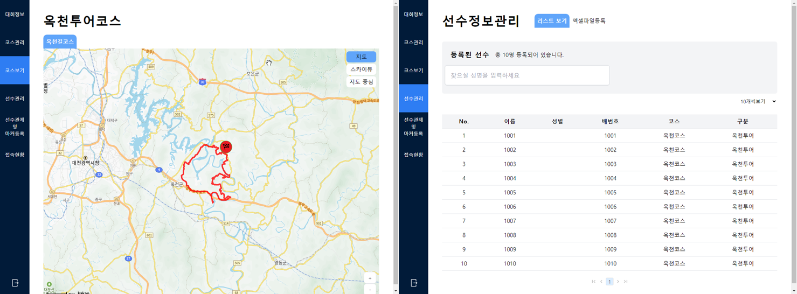797x294 pixels.
Task: Click the 대전광역시청 label on the map
Action: pyautogui.click(x=86, y=163)
